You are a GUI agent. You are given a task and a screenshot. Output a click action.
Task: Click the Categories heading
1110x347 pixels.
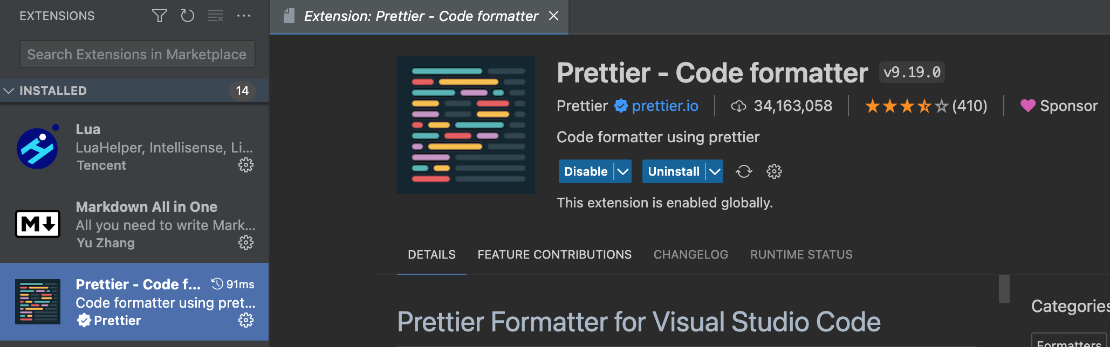[x=1071, y=306]
